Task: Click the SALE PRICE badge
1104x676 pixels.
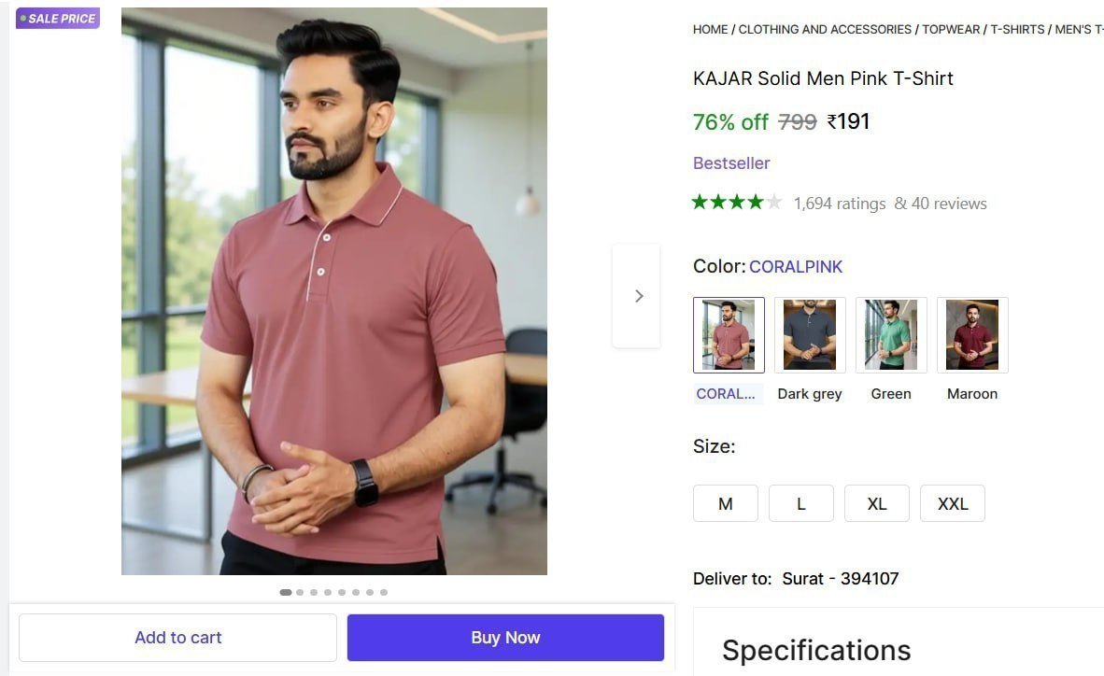Action: (58, 18)
